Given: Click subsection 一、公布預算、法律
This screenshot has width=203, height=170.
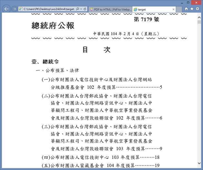Looking at the screenshot, I should [57, 70].
